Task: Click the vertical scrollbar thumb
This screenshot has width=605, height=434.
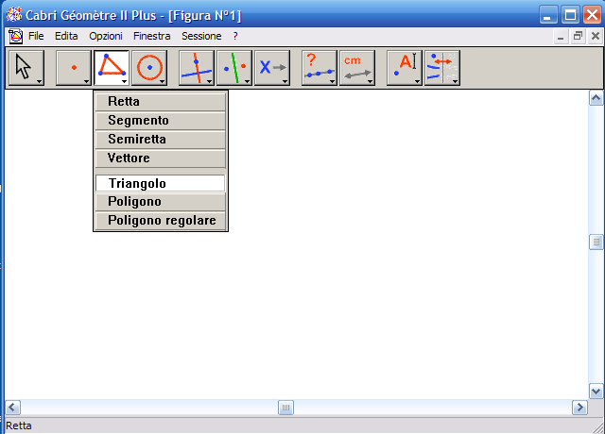Action: coord(596,242)
